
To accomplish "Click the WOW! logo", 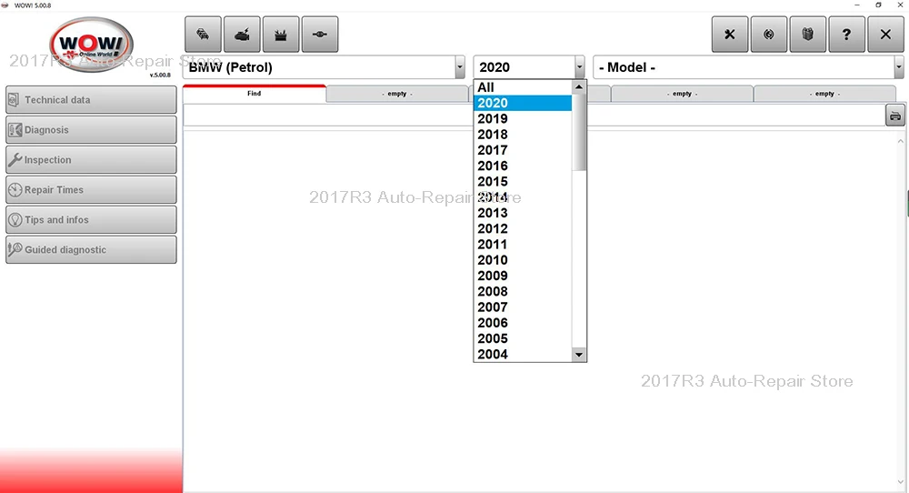I will 92,45.
